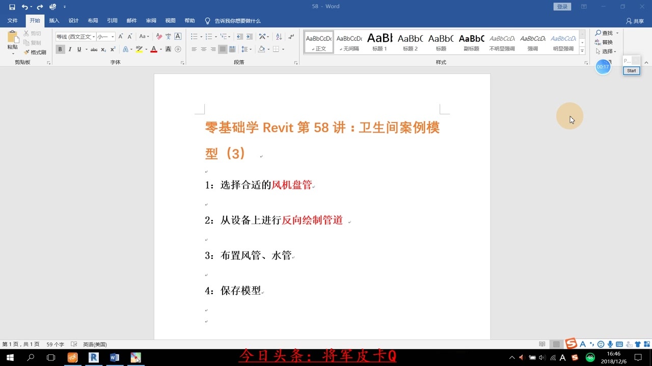Toggle Bold formatting
Viewport: 652px width, 366px height.
tap(60, 49)
